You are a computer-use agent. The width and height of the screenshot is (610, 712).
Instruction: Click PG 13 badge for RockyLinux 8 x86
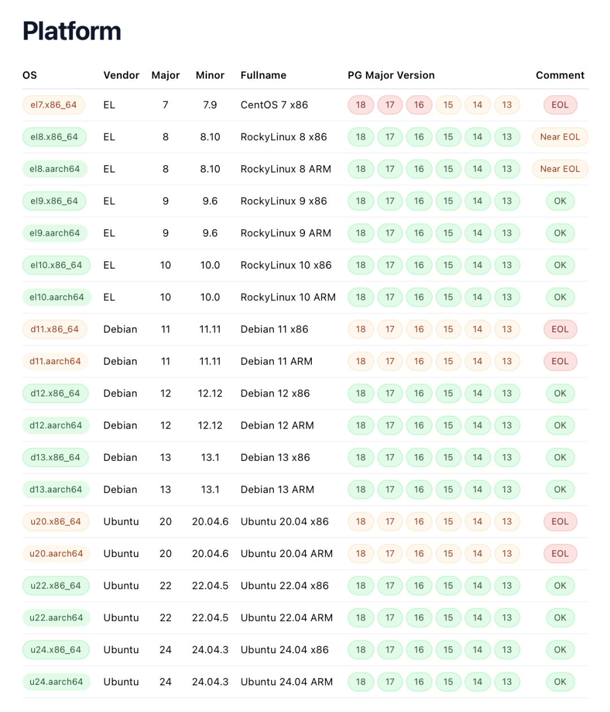(x=507, y=137)
